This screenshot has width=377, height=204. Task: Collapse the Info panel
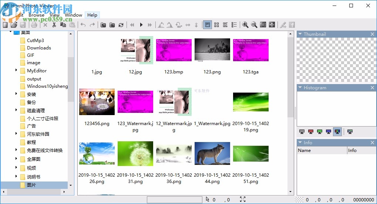tap(300, 142)
